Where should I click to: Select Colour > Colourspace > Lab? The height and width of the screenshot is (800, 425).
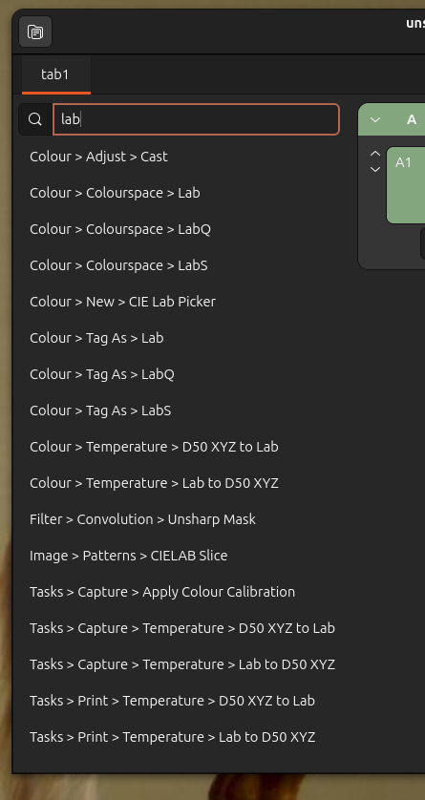click(115, 193)
